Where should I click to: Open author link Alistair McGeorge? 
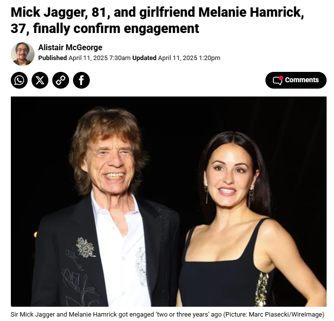click(70, 47)
